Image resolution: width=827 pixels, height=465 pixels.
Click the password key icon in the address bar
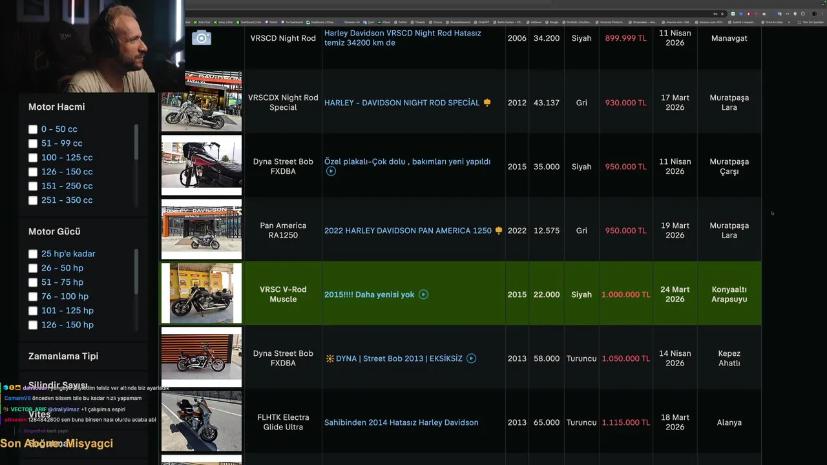tap(715, 14)
